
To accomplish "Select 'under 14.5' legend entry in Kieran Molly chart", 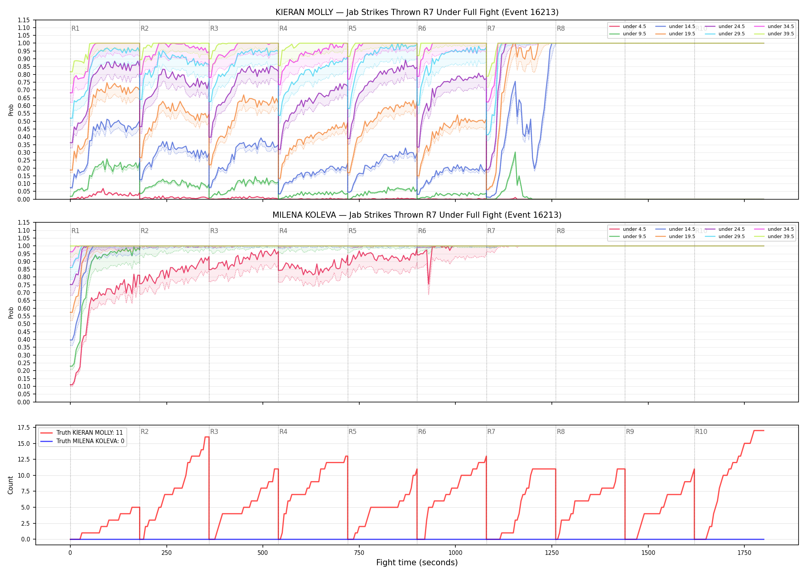I will 675,26.
